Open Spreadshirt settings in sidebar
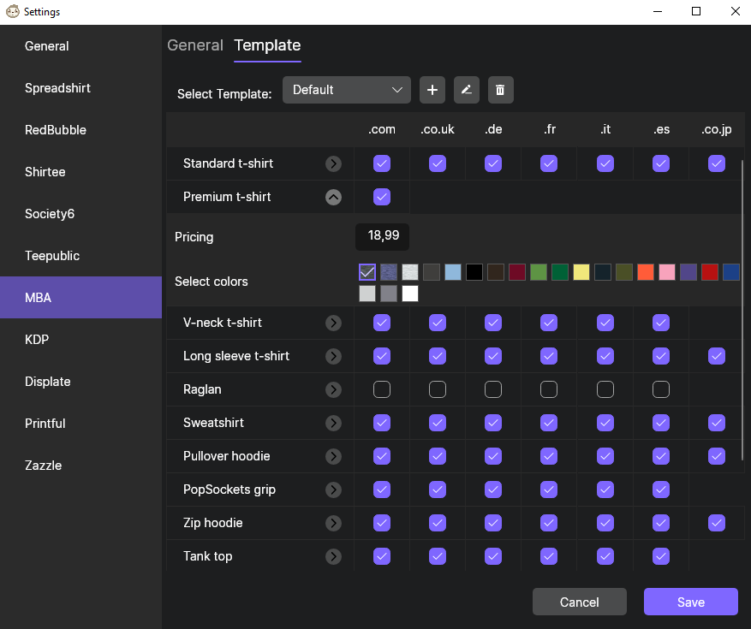This screenshot has height=629, width=751. 81,88
